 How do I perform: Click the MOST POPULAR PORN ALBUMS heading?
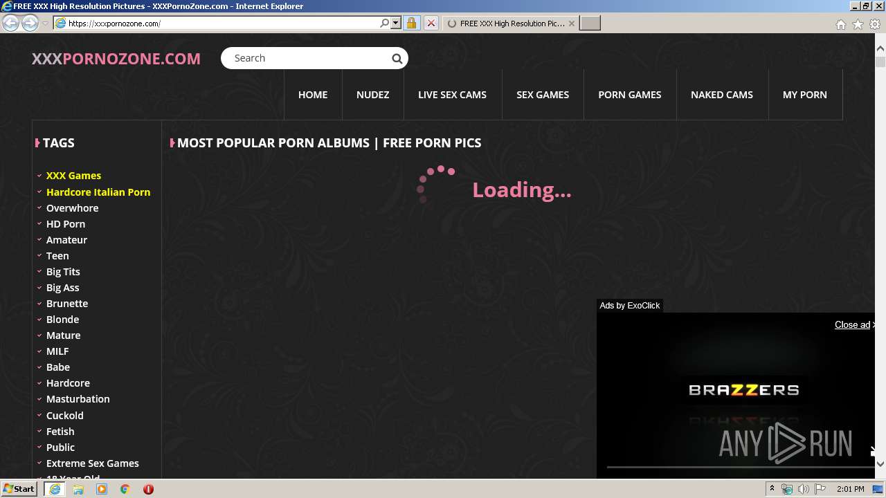pyautogui.click(x=329, y=143)
